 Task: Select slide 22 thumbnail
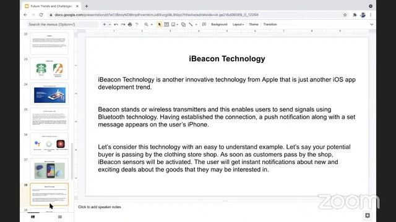[x=49, y=43]
